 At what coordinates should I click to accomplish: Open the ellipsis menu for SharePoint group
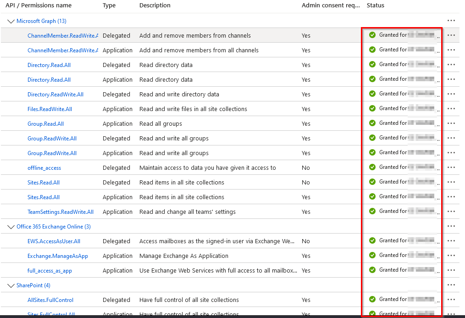(451, 285)
